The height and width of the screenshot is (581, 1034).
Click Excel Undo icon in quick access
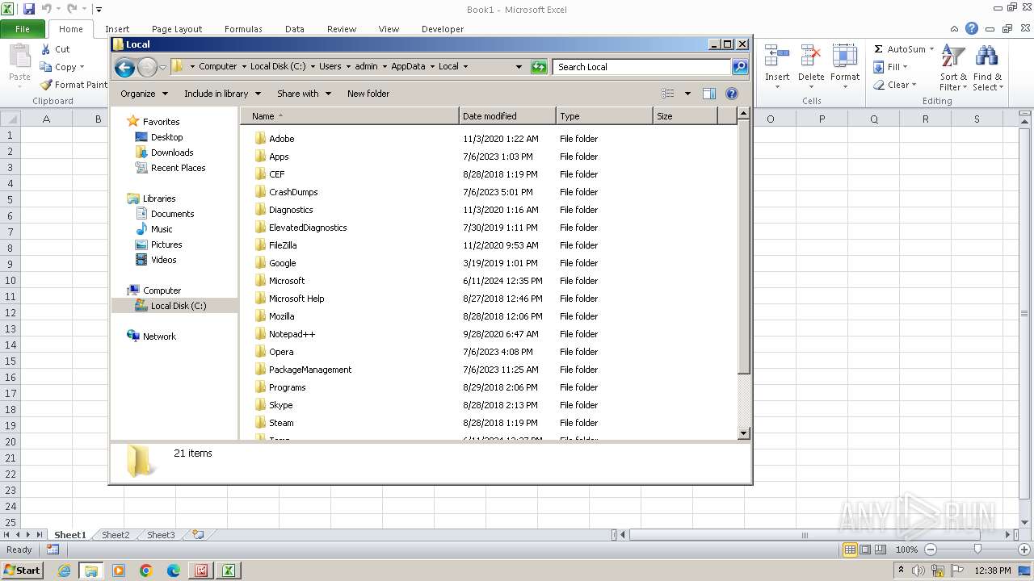pyautogui.click(x=46, y=9)
